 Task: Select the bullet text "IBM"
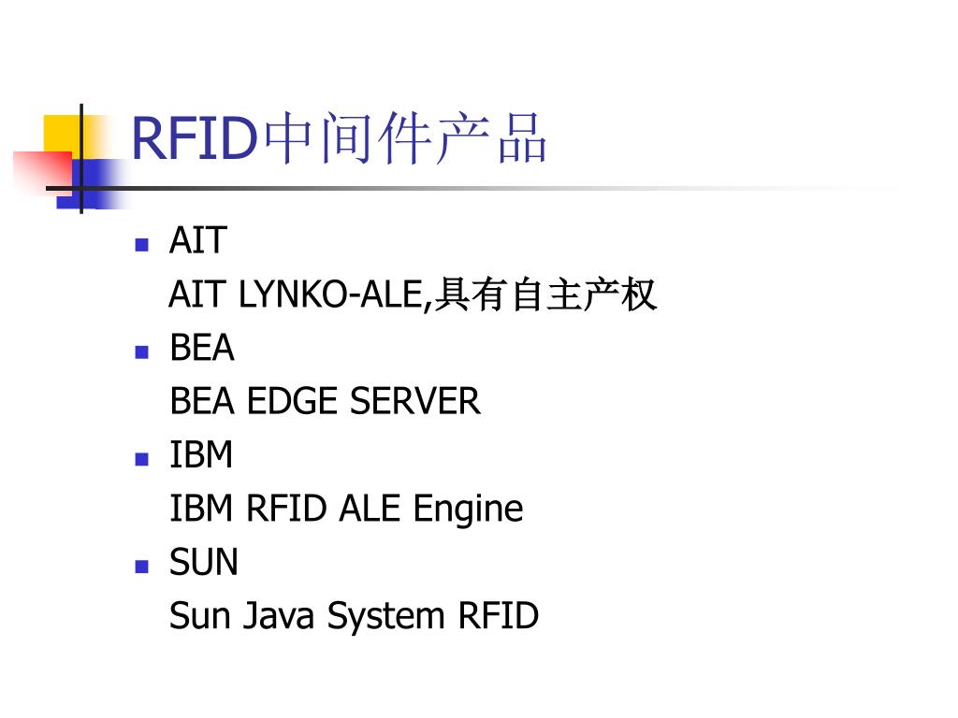[x=201, y=455]
